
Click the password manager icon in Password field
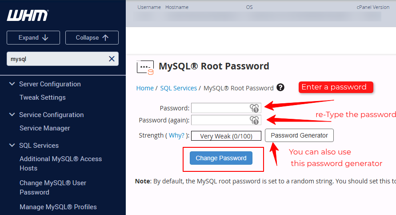pyautogui.click(x=254, y=108)
